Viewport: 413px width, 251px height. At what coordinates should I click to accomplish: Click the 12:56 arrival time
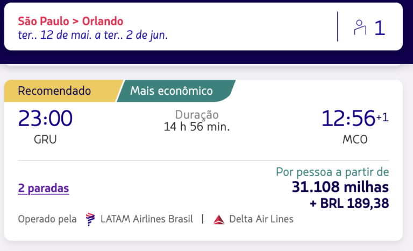[x=348, y=118]
